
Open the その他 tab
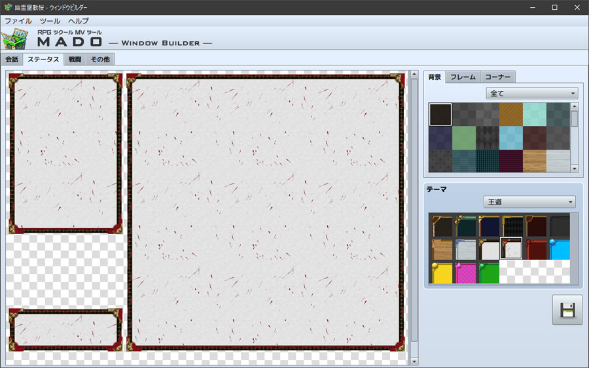tap(100, 59)
